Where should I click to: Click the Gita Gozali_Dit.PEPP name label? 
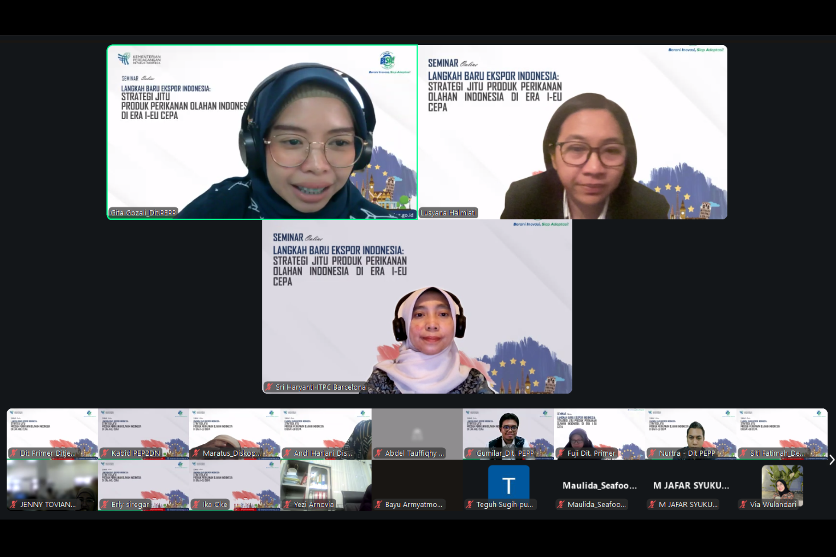point(143,213)
